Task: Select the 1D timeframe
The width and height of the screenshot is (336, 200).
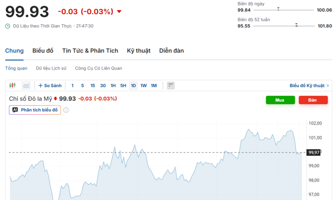Action: pos(133,86)
